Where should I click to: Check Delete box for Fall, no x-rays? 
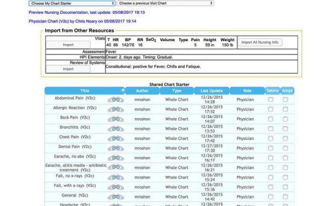[271, 177]
